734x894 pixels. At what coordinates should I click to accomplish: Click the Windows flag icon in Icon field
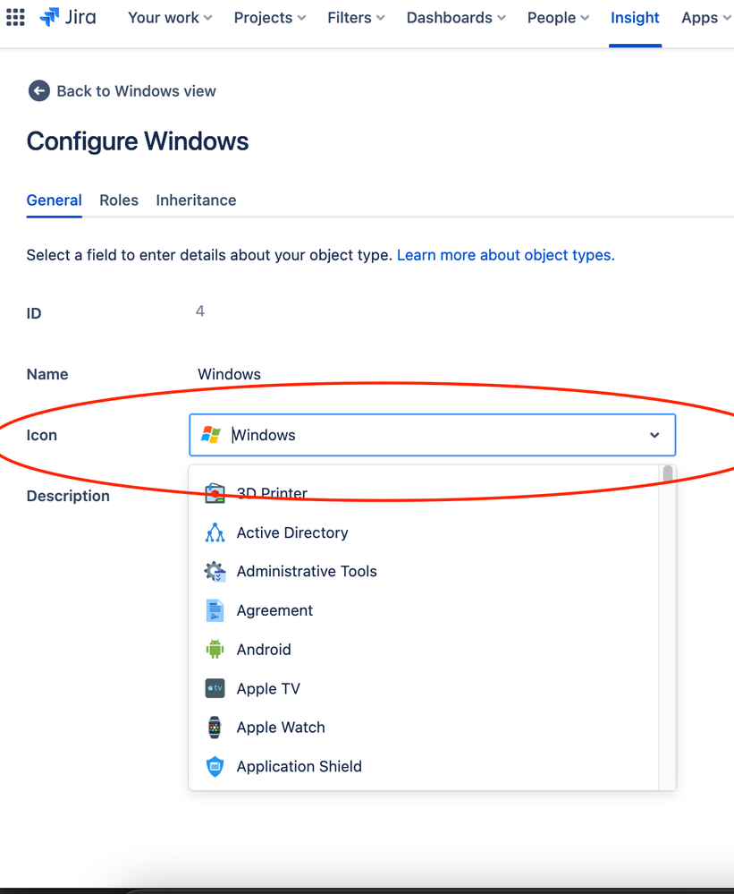pos(211,435)
